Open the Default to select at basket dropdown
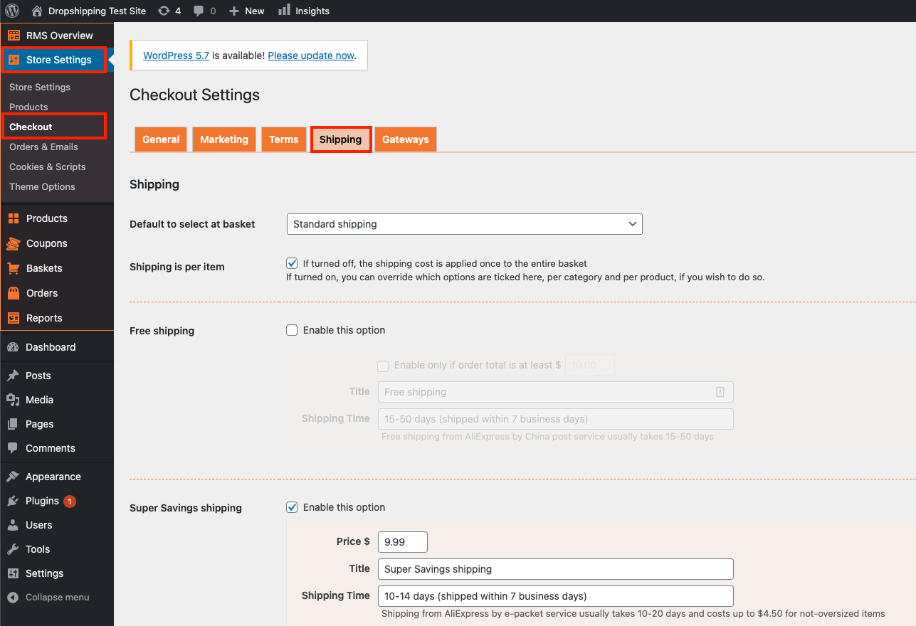 tap(464, 224)
